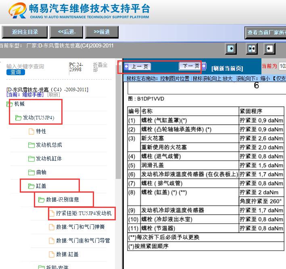Open 数据:气门和气门弹簧 page
Viewport: 286px width, 269px height.
(80, 227)
